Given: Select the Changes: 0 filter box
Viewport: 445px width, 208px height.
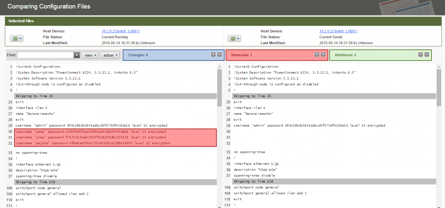Looking at the screenshot, I should tap(165, 55).
